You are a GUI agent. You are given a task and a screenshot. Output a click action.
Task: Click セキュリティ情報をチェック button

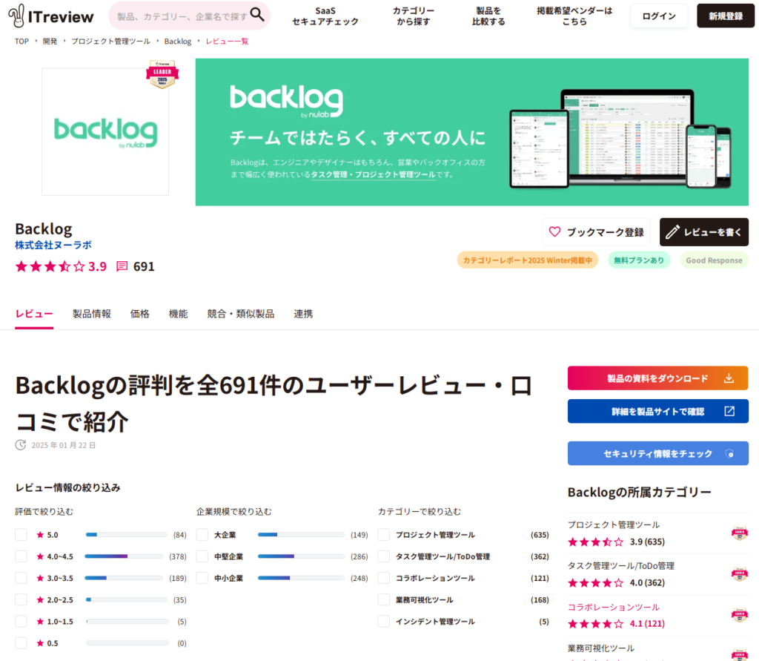point(658,453)
